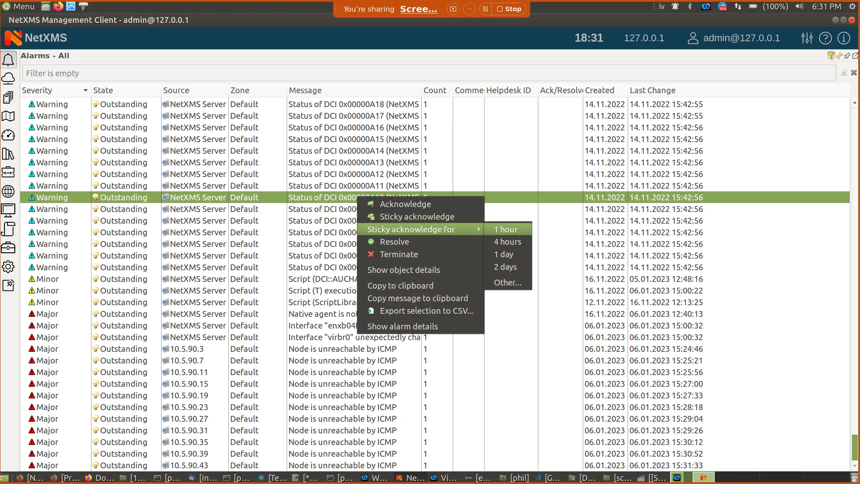Open user settings sliders icon in header

[807, 38]
